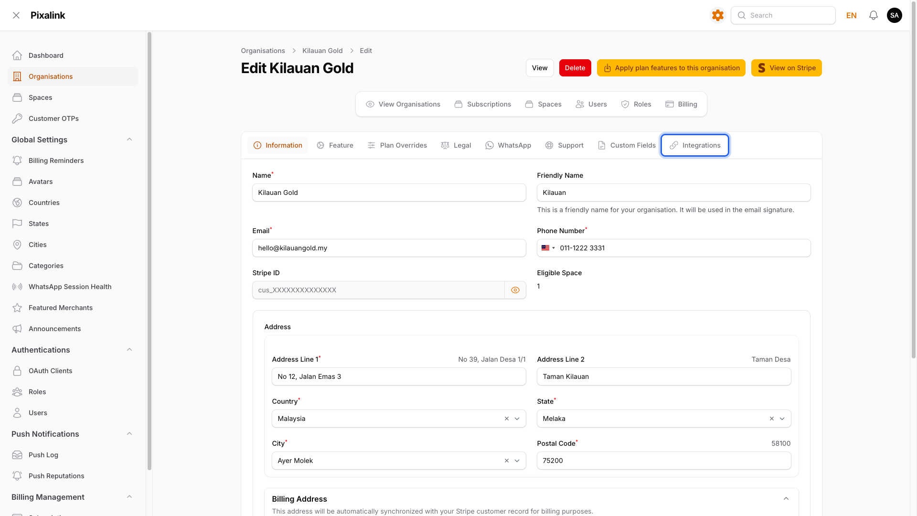This screenshot has height=516, width=917.
Task: Collapse the Global Settings section
Action: (x=129, y=140)
